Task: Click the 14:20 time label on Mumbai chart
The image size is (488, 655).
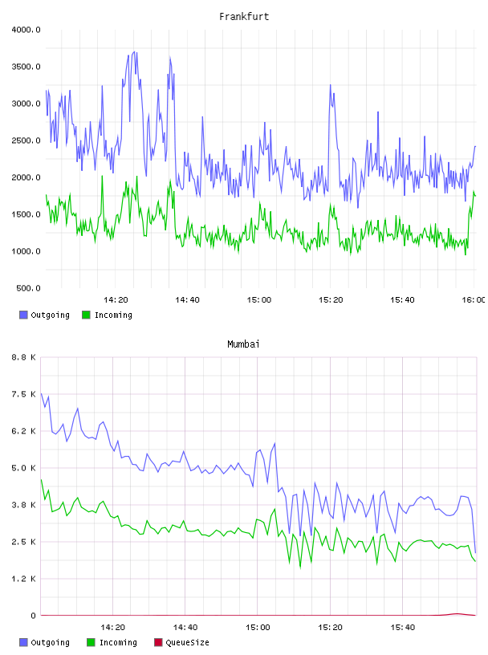Action: [x=113, y=628]
